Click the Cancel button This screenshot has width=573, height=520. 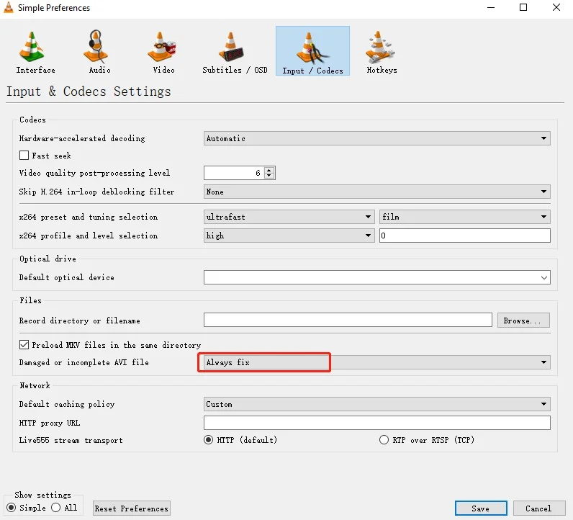click(x=539, y=508)
